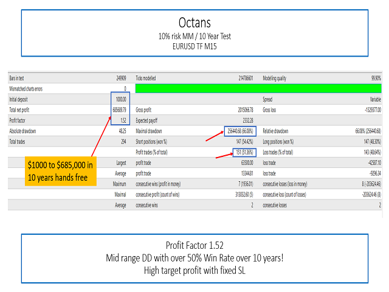
Task: Select the maximal drawdown value with 66.08%
Action: [240, 131]
